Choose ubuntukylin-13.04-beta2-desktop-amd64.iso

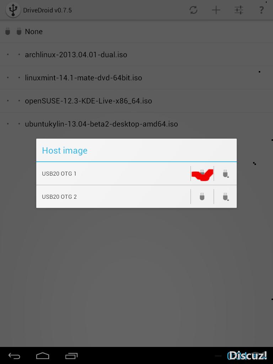tap(101, 124)
